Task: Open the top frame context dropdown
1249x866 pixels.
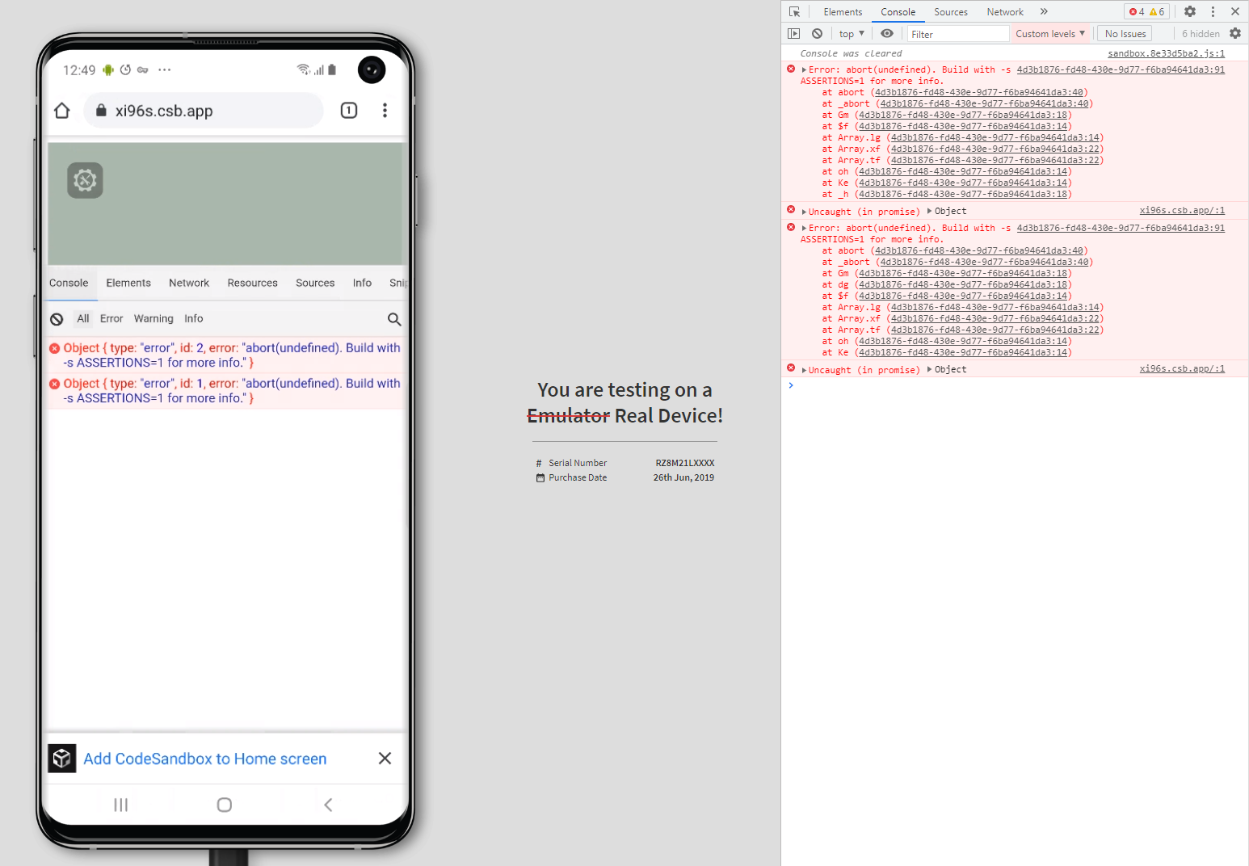Action: (851, 33)
